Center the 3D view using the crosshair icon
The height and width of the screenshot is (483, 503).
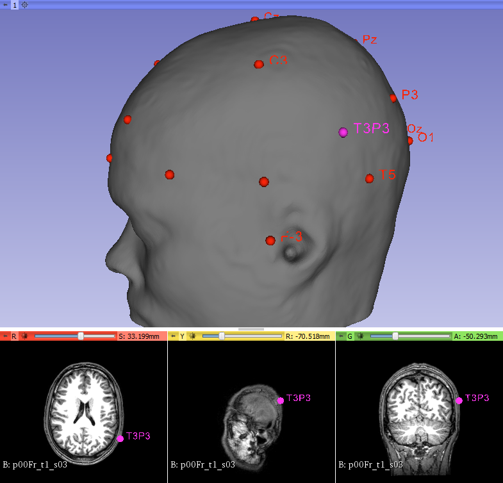[25, 4]
